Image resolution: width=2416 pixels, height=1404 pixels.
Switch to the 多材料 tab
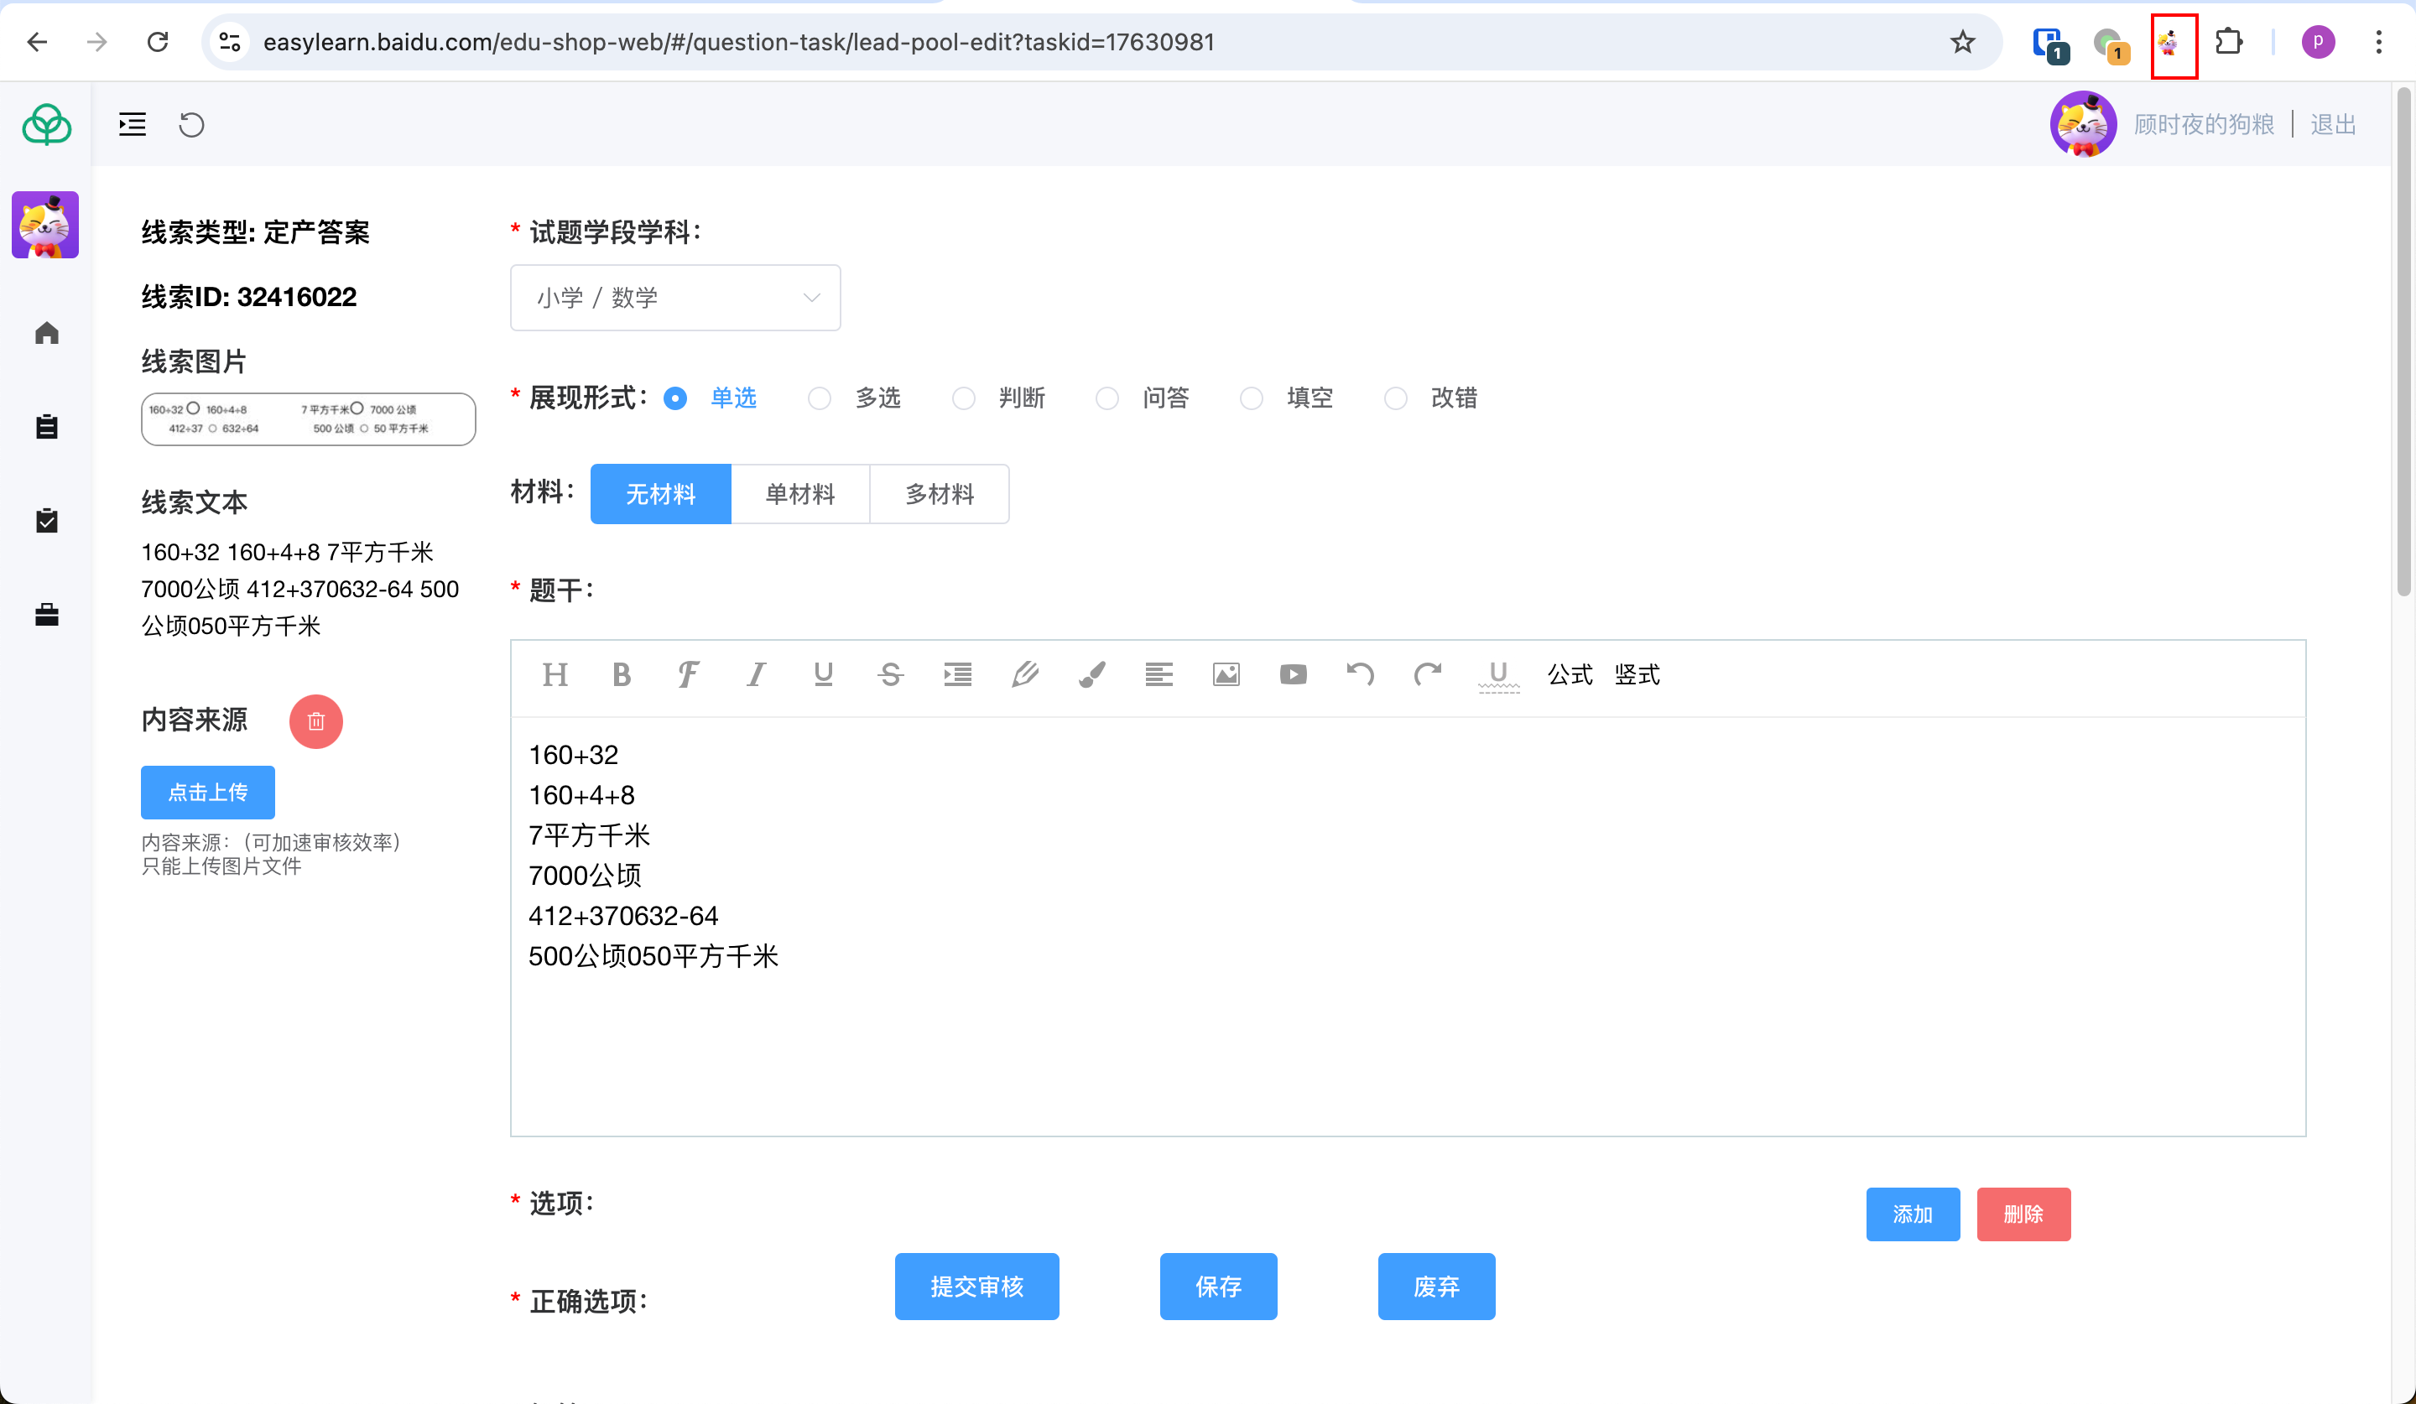coord(939,495)
